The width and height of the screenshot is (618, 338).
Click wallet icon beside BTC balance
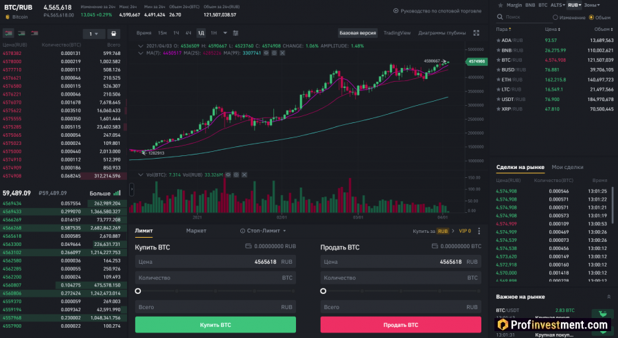pos(435,246)
